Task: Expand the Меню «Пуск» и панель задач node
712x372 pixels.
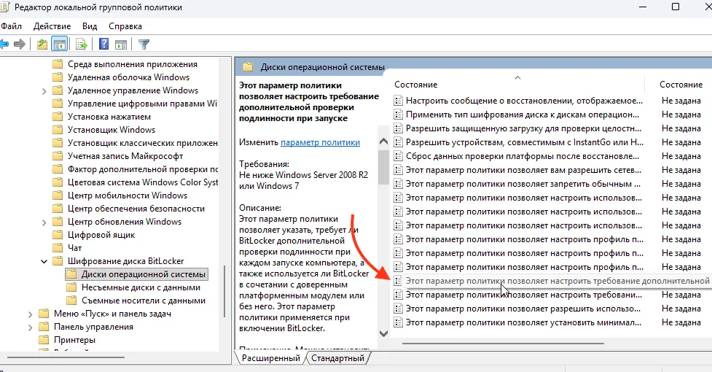Action: (31, 314)
